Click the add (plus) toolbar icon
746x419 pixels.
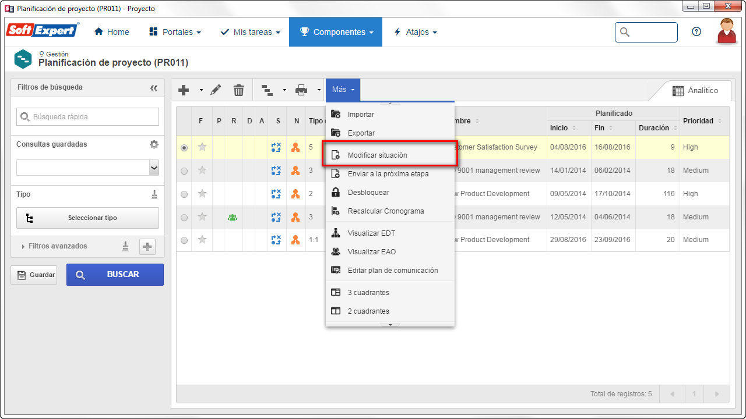184,90
